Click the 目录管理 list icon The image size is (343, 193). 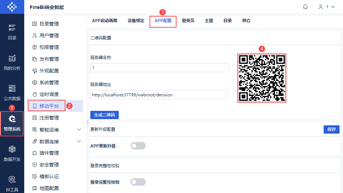click(x=35, y=24)
